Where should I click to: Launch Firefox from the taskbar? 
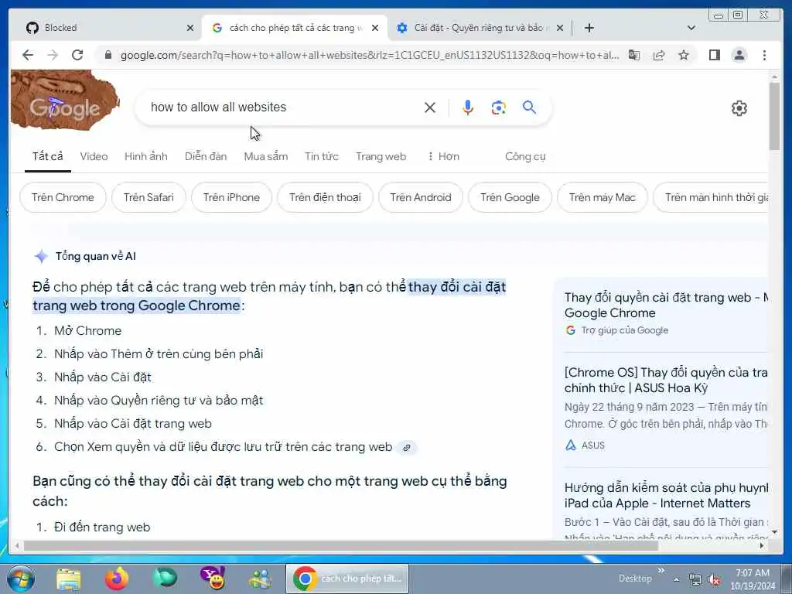(x=117, y=579)
